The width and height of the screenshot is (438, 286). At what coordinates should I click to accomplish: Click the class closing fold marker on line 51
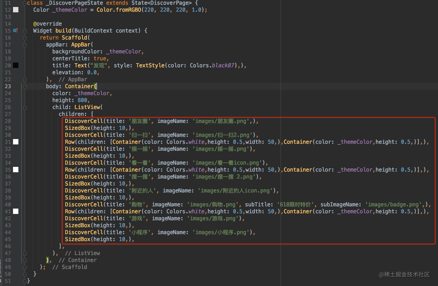[25, 281]
